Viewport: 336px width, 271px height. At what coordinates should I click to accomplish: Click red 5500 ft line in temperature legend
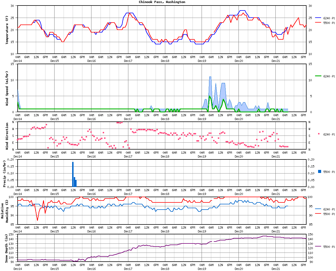pos(318,23)
